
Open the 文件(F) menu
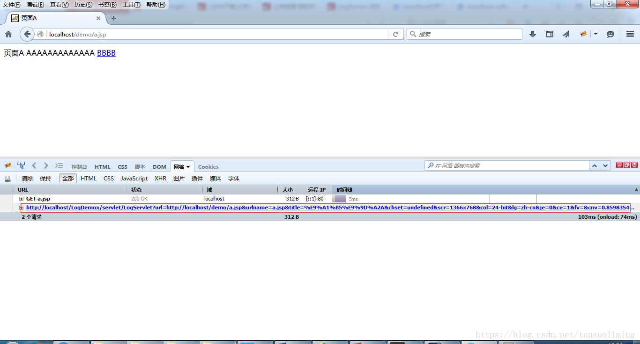point(12,5)
